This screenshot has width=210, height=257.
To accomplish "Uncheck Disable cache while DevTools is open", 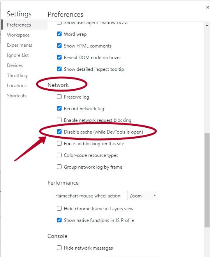I will [x=59, y=132].
